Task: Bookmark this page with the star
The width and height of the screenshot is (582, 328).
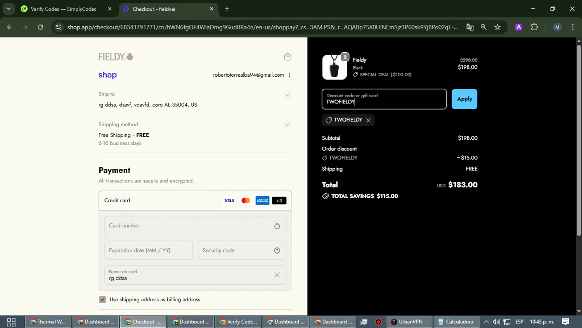Action: point(497,27)
